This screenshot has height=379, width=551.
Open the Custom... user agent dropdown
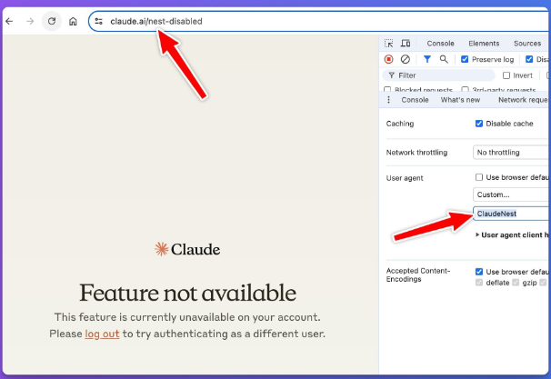(511, 194)
